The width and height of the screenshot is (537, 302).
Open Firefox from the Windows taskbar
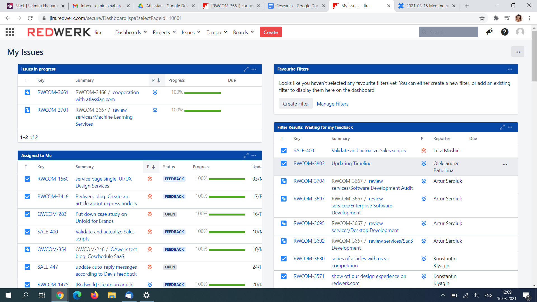(x=95, y=295)
